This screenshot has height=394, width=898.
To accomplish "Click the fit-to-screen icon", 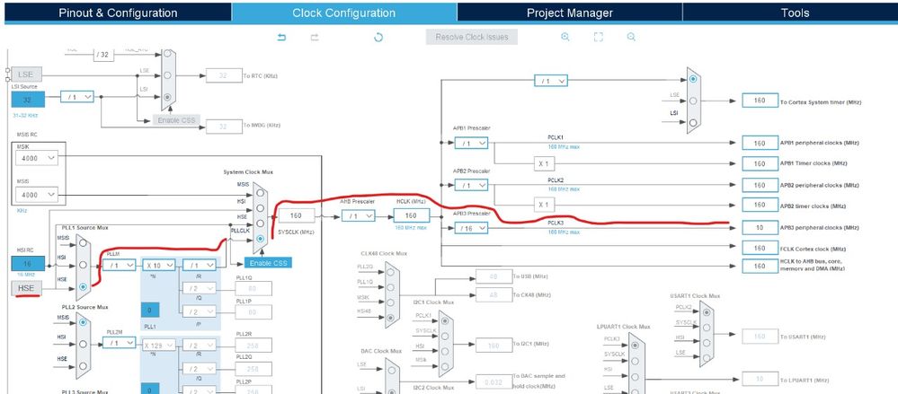I will pos(599,37).
